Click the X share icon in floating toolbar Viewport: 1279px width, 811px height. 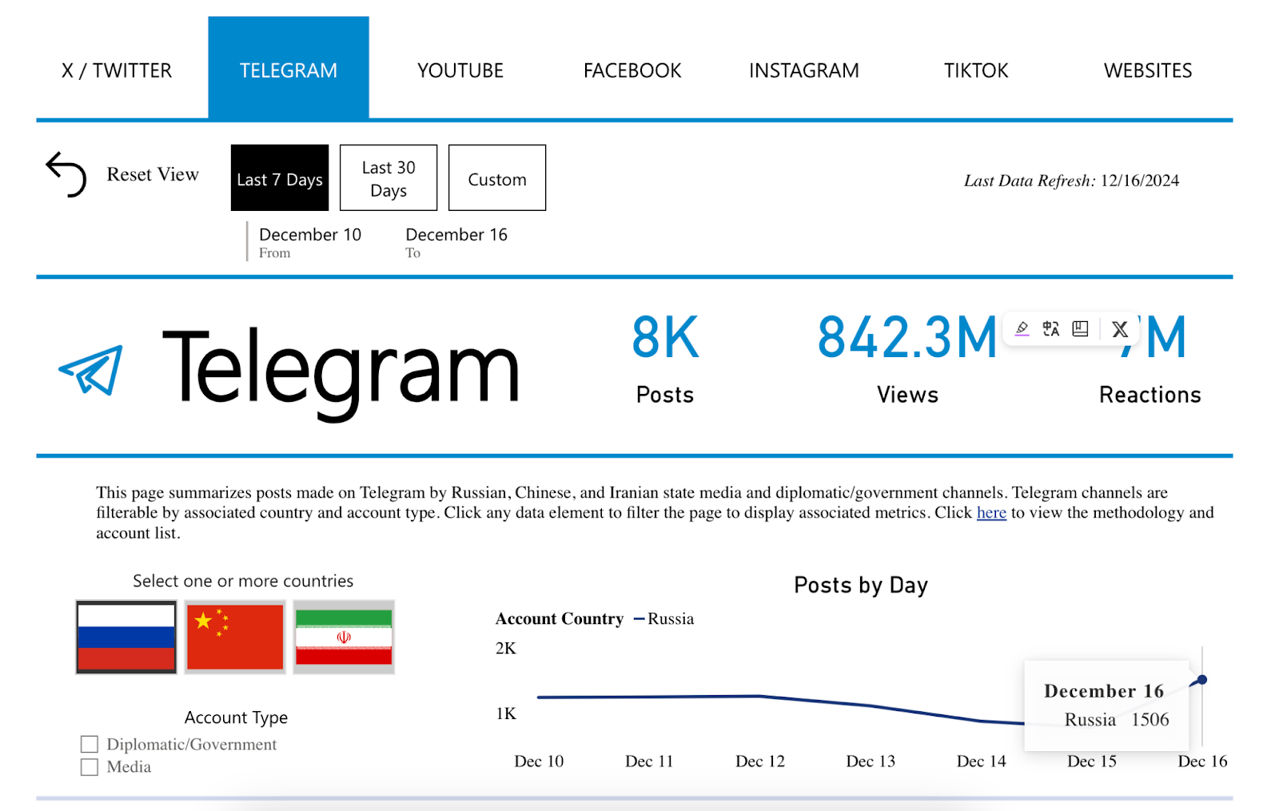(x=1120, y=328)
